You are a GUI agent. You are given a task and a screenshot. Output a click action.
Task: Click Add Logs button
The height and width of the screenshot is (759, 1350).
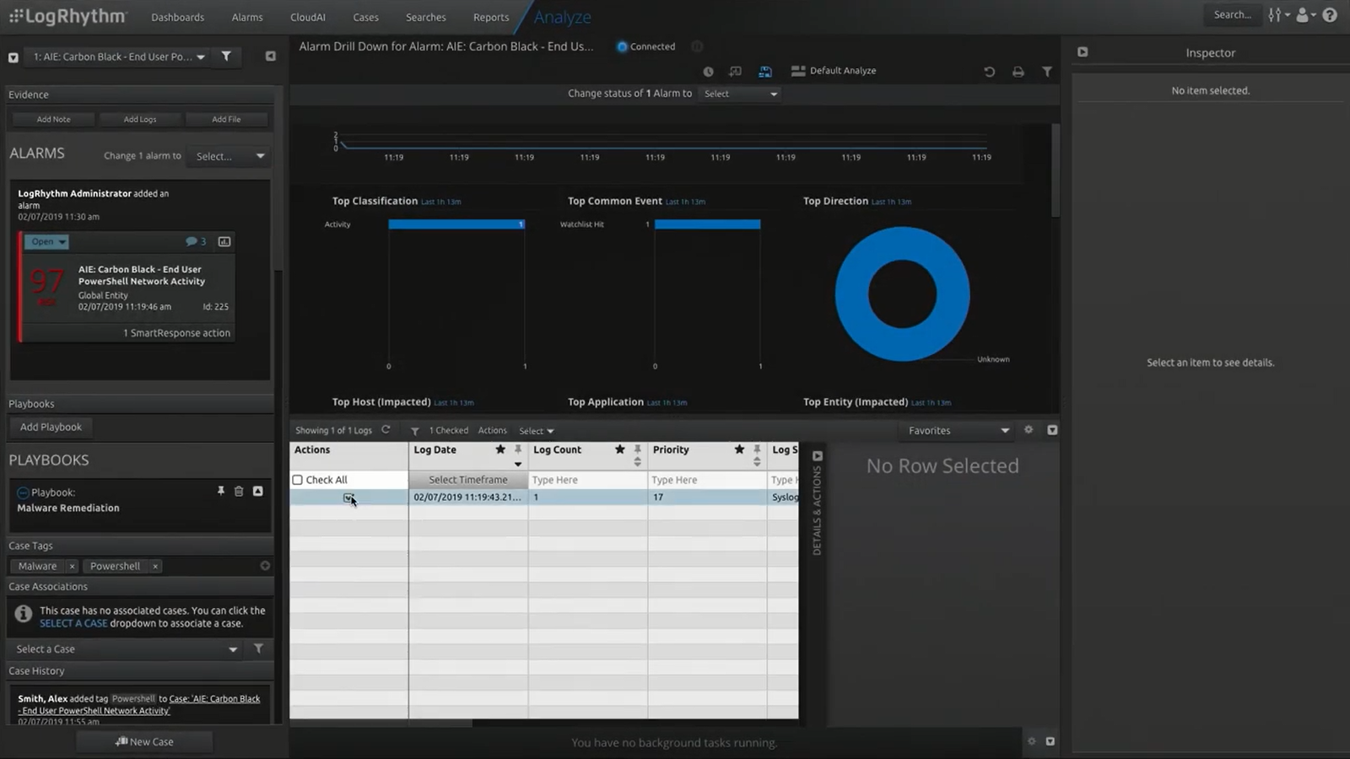point(140,119)
